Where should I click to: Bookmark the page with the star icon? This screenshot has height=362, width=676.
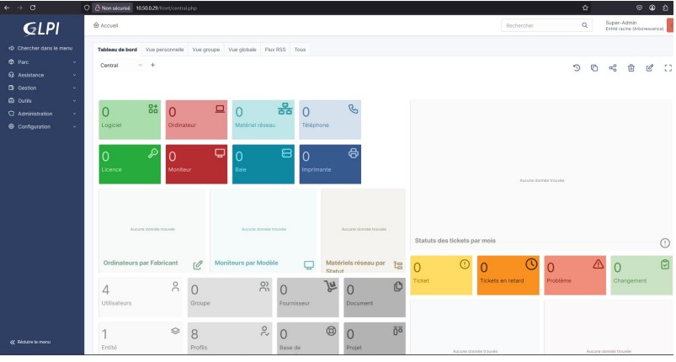[585, 7]
